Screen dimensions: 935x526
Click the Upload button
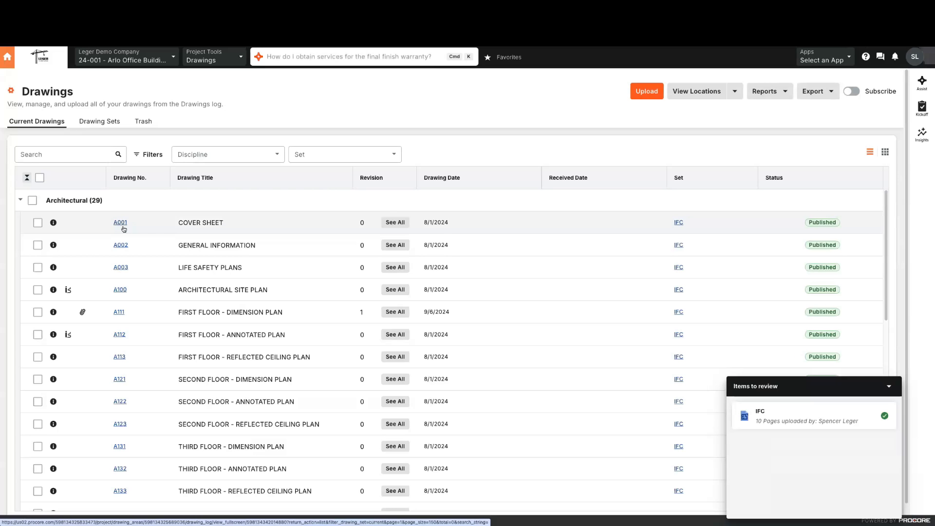646,91
